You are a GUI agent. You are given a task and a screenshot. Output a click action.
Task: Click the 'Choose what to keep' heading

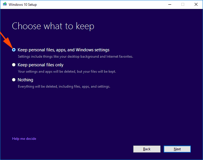coord(53,26)
